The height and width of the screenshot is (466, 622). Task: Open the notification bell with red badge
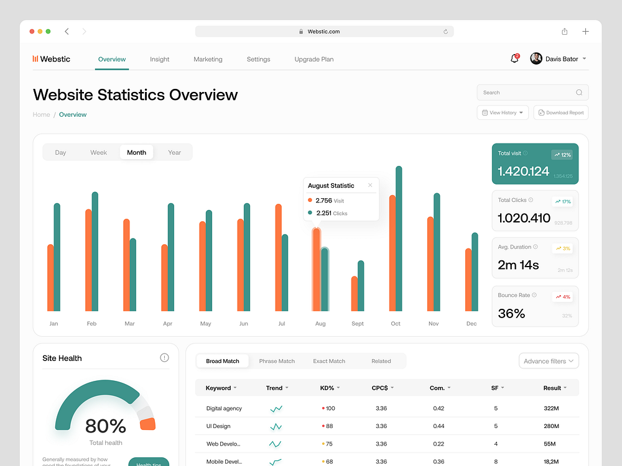pos(514,58)
